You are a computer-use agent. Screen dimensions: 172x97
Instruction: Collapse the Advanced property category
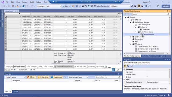click(x=124, y=70)
